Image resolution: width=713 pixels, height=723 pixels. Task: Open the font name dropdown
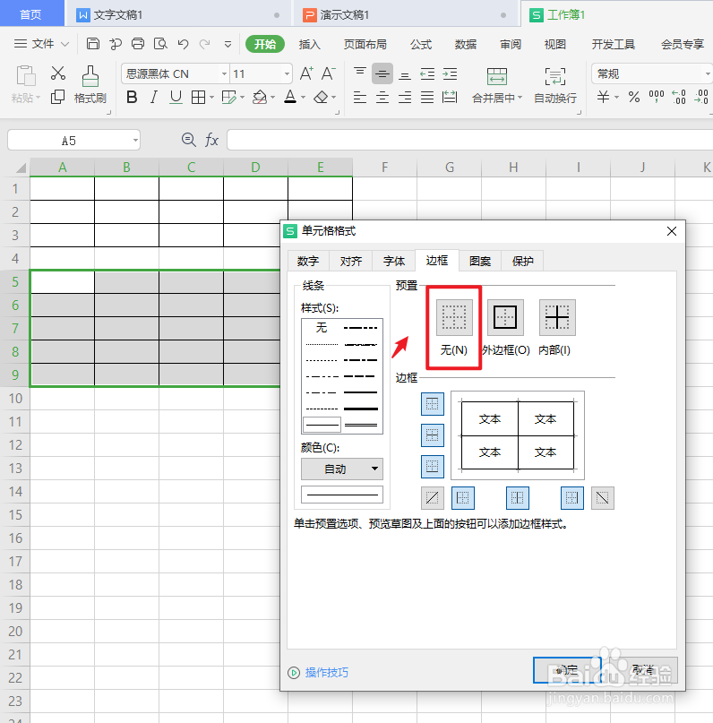click(224, 73)
